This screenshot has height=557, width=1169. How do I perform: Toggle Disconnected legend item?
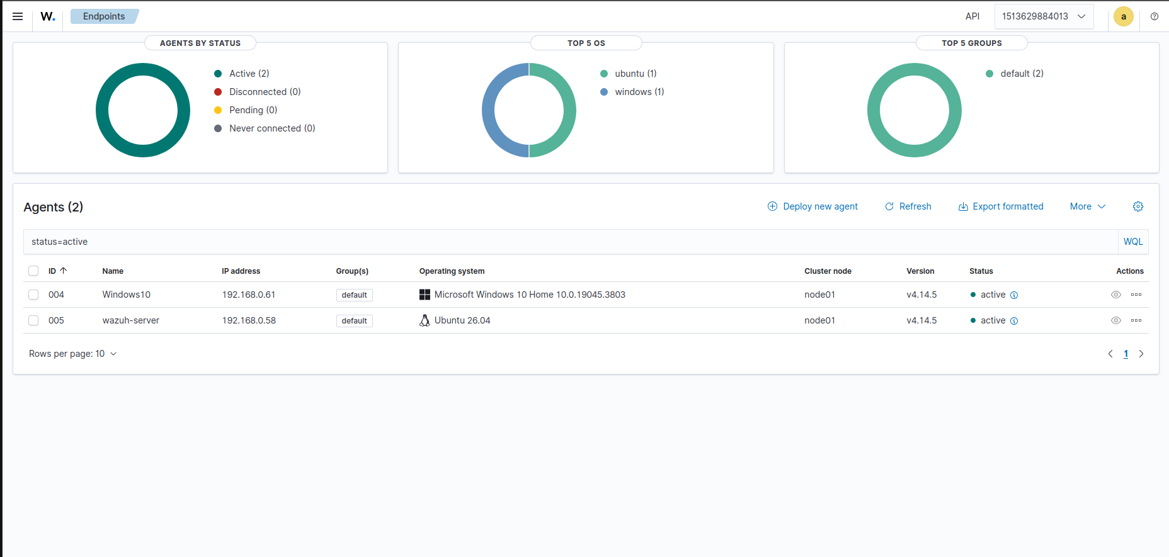coord(258,92)
